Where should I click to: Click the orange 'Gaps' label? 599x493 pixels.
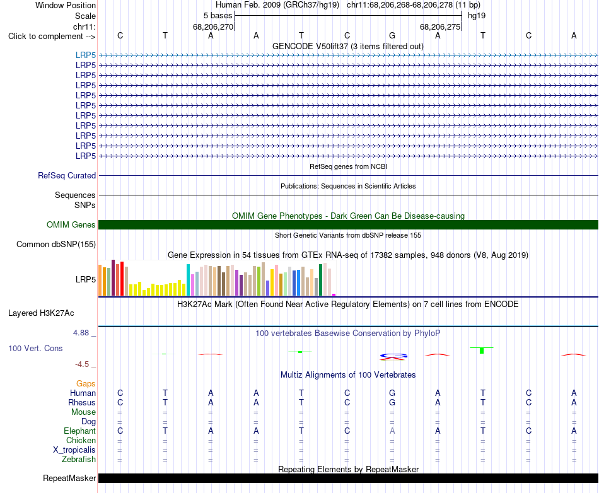(x=86, y=383)
